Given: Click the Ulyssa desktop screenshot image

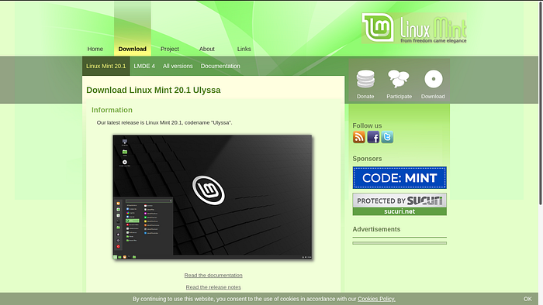Looking at the screenshot, I should 213,197.
